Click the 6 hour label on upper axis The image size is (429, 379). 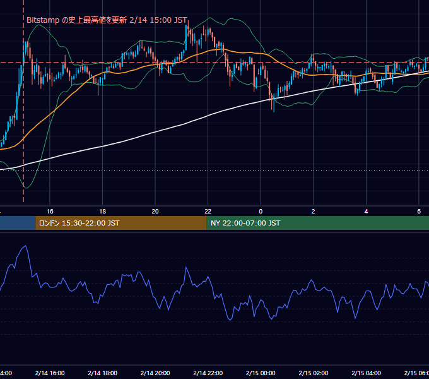(x=419, y=212)
